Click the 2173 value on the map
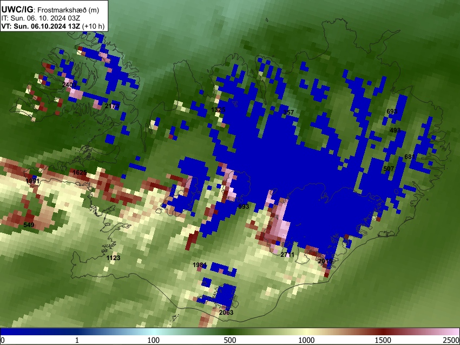Image resolution: width=460 pixels, height=345 pixels. pos(112,106)
